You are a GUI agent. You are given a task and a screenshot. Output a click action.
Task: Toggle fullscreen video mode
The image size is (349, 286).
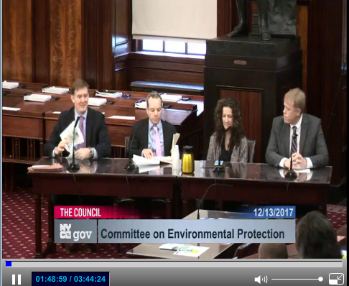point(336,279)
